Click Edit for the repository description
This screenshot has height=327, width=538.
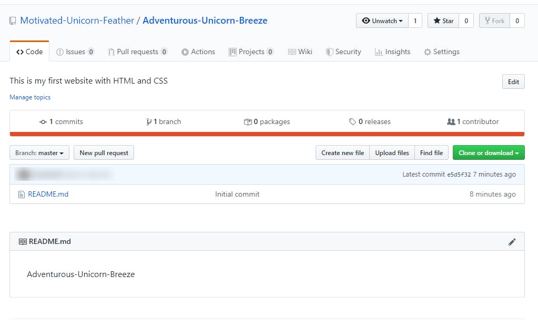tap(513, 81)
